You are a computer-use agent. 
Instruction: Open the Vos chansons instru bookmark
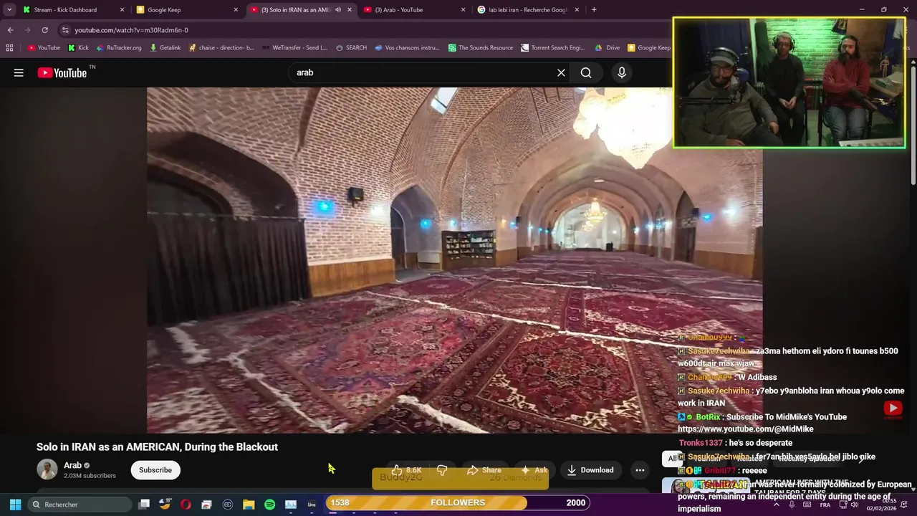(407, 48)
